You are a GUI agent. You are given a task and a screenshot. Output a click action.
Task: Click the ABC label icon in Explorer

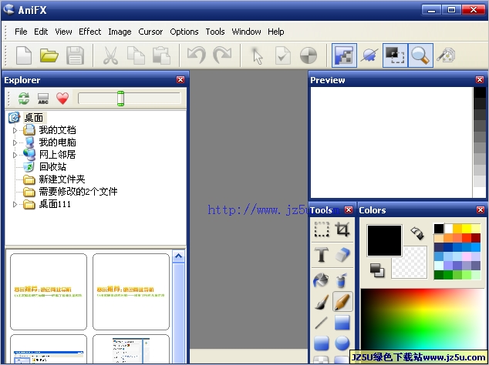click(x=43, y=99)
